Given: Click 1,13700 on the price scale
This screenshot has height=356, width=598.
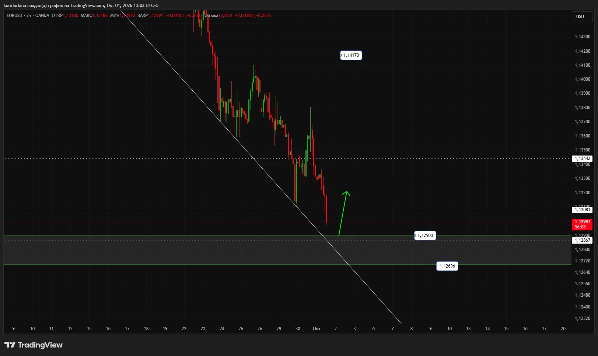Looking at the screenshot, I should point(582,122).
